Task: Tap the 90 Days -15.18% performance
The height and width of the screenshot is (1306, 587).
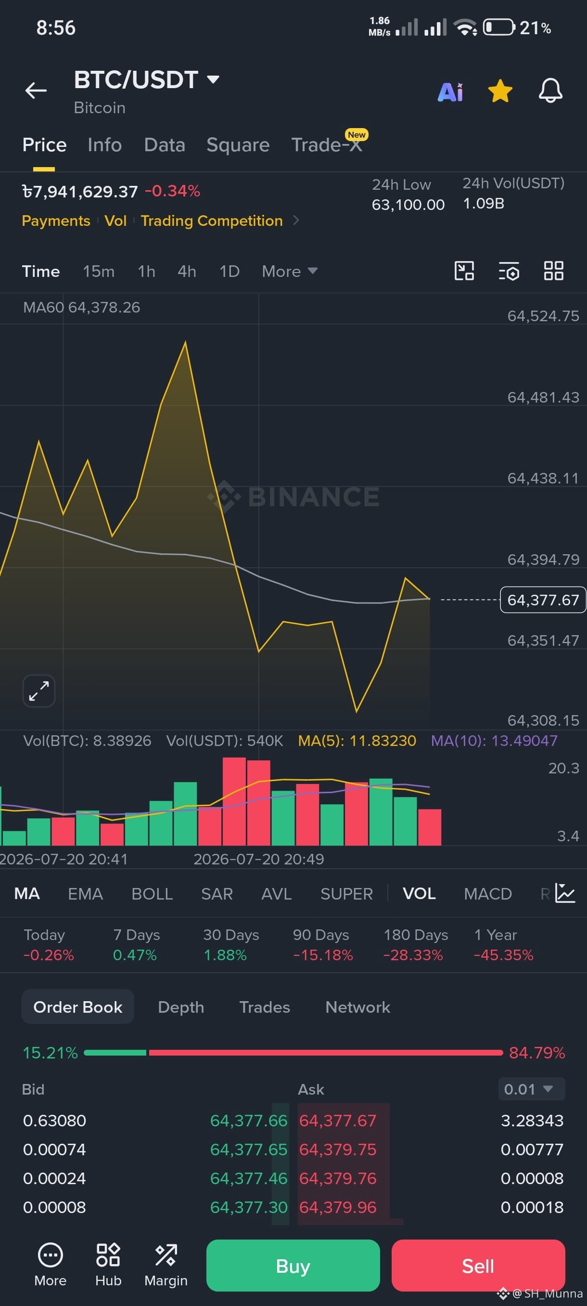Action: (x=323, y=945)
